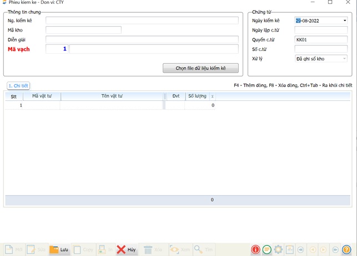The image size is (357, 256).
Task: Open the green notes list icon
Action: pos(267,250)
